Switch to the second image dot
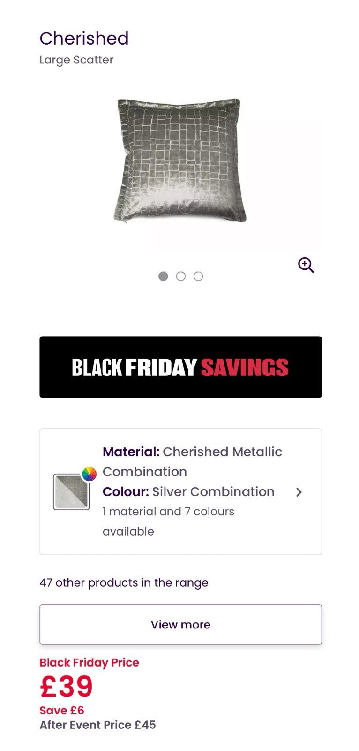Image resolution: width=359 pixels, height=751 pixels. pos(181,276)
